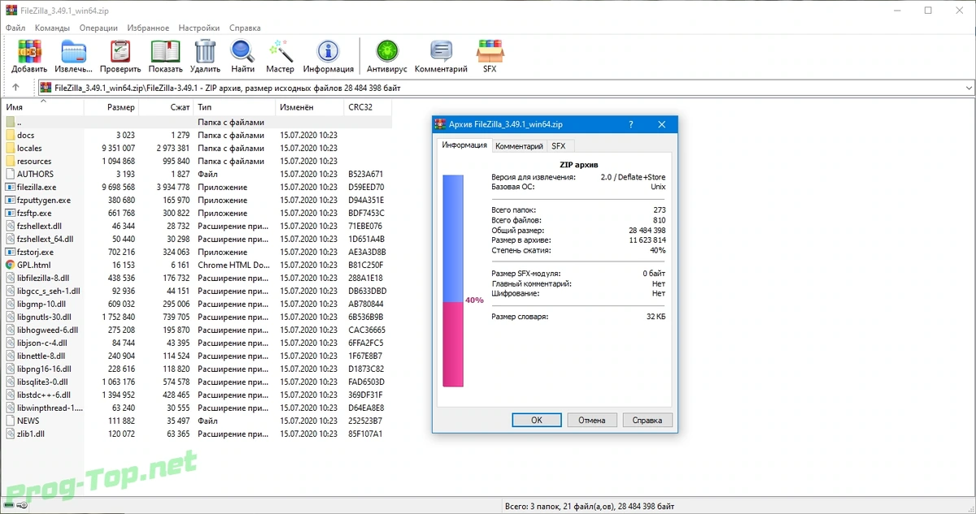Sort by the Имя column header

pyautogui.click(x=42, y=107)
